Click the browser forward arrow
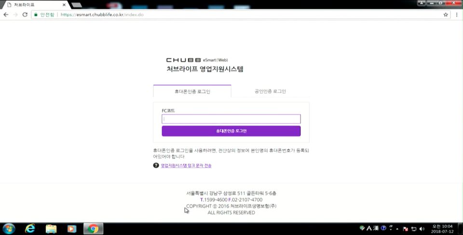 click(x=15, y=14)
